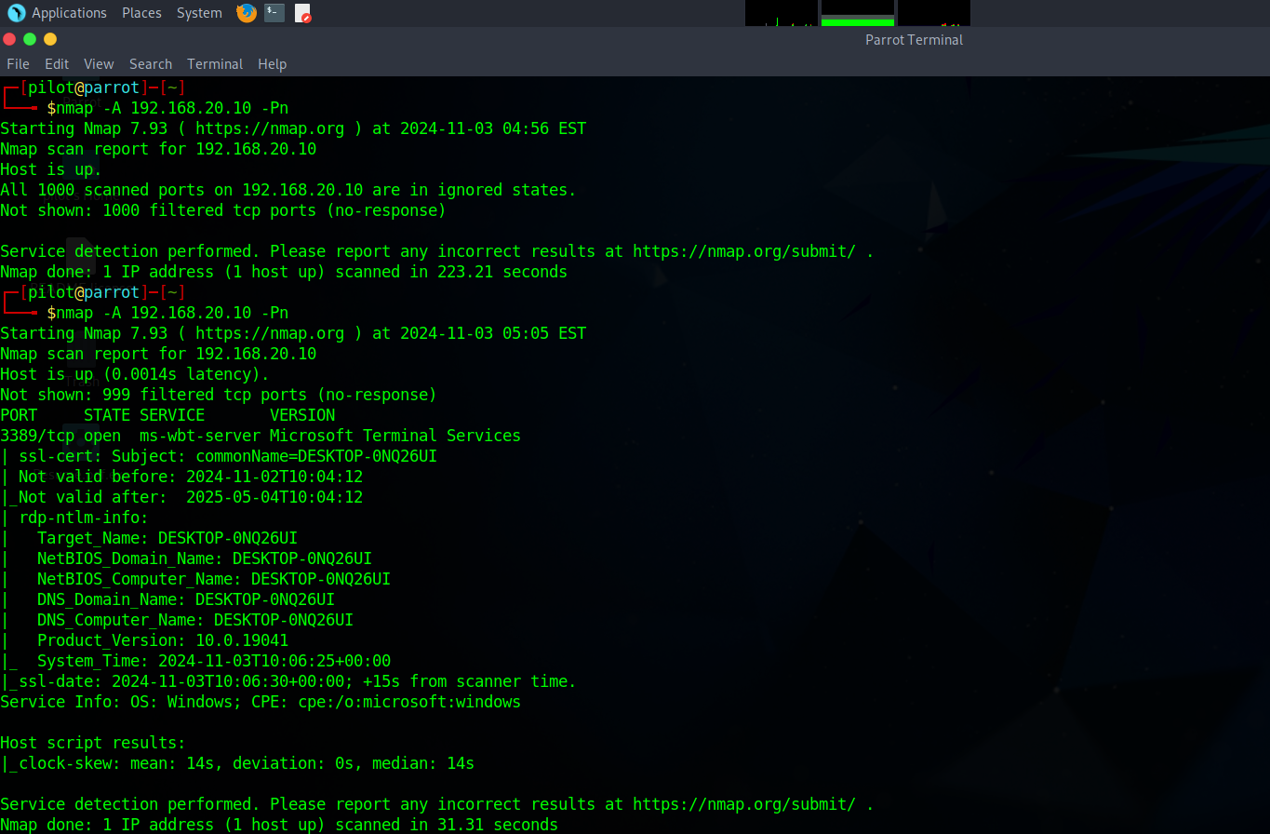Click the leftmost system monitor graph
This screenshot has height=834, width=1270.
tap(782, 13)
